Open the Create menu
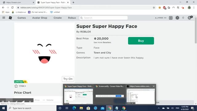Viewport: 197px width, 111px height. [58, 18]
